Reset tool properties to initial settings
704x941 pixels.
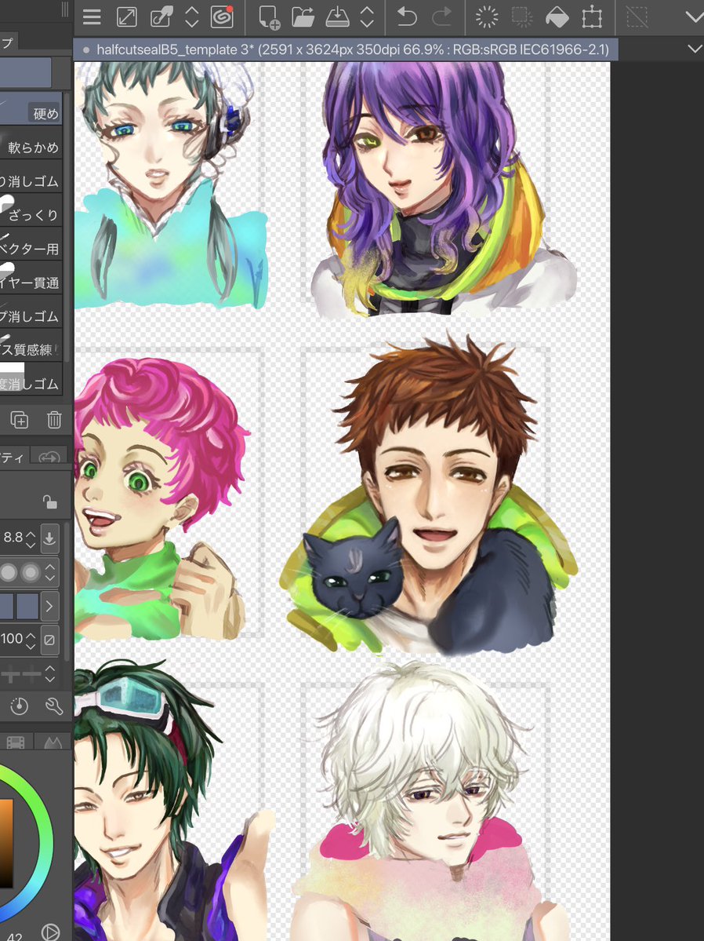pyautogui.click(x=19, y=707)
